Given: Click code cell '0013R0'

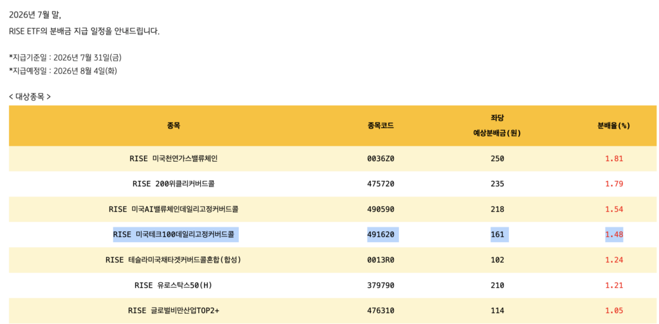Looking at the screenshot, I should pyautogui.click(x=380, y=260).
